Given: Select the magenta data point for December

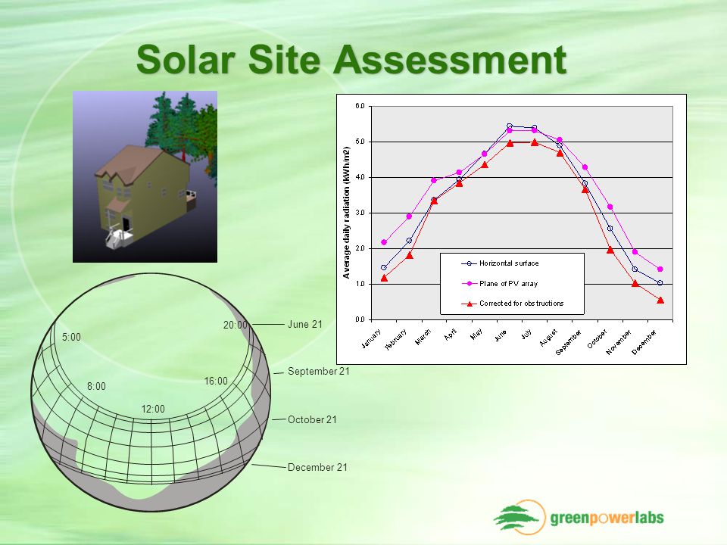Looking at the screenshot, I should (x=660, y=269).
